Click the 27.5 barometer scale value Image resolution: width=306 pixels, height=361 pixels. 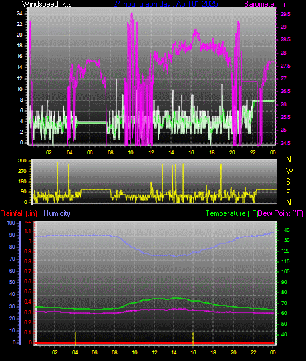coord(285,66)
